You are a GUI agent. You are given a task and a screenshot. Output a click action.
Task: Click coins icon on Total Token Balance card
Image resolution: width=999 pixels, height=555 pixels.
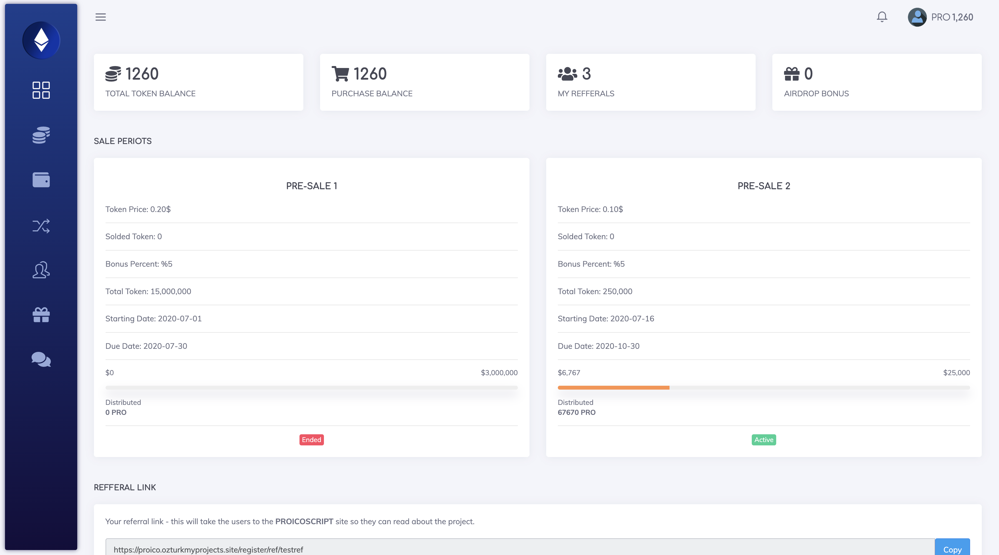113,74
